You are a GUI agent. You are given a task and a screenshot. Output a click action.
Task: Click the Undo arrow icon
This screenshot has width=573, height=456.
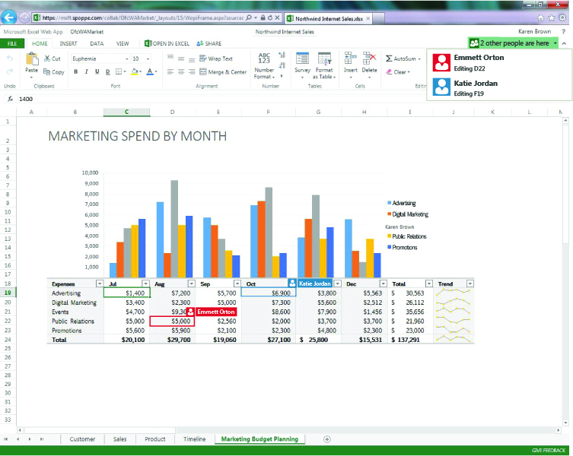click(x=10, y=59)
